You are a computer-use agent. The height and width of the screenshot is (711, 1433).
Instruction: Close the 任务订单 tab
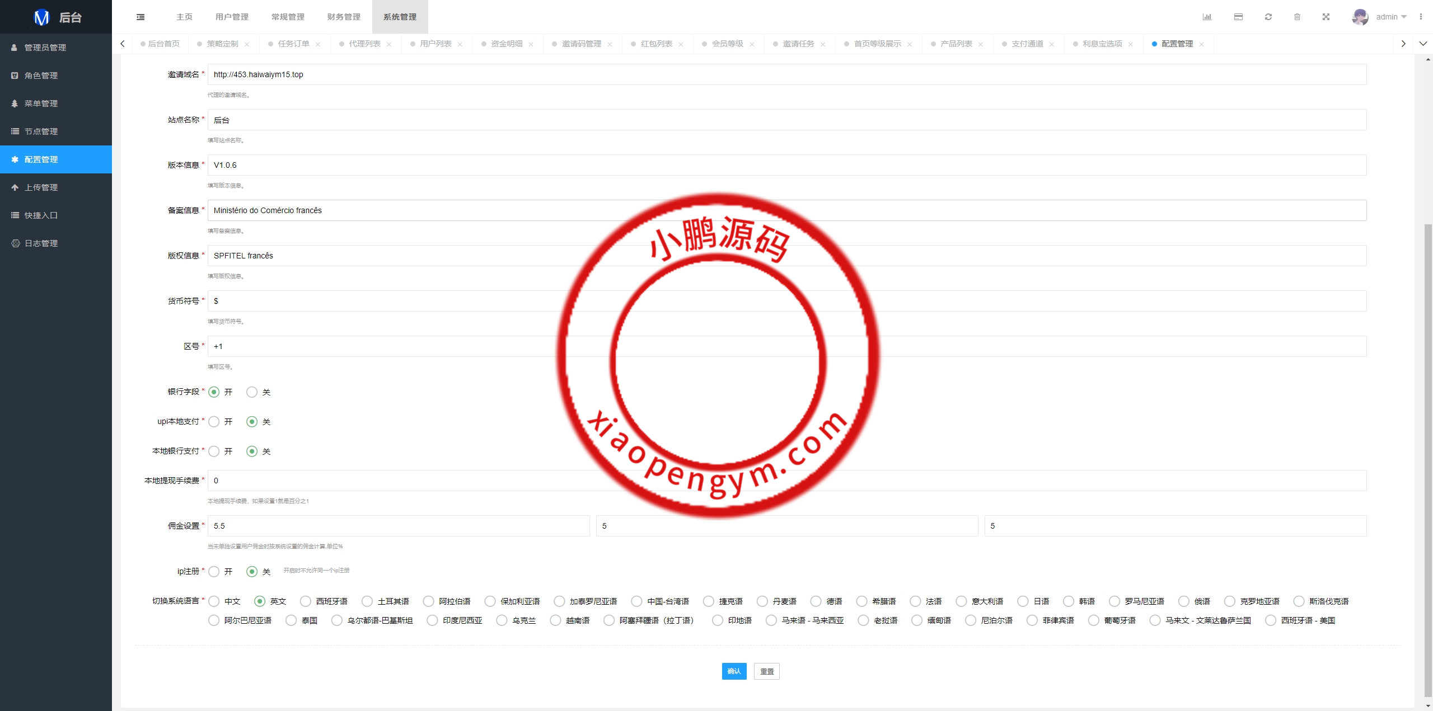pyautogui.click(x=318, y=44)
